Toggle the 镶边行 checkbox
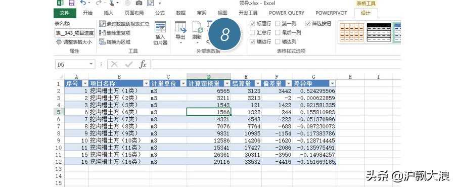 [x=252, y=41]
